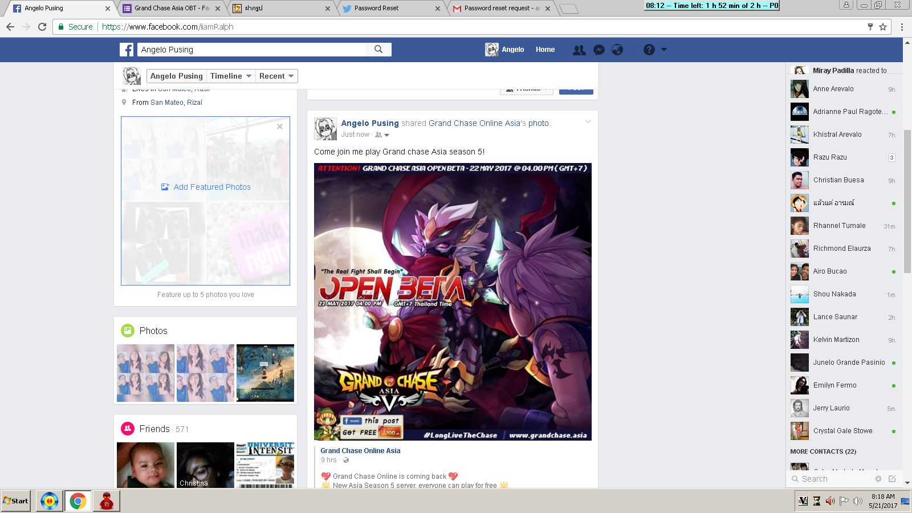Open chat with Christian Buesa

point(844,180)
